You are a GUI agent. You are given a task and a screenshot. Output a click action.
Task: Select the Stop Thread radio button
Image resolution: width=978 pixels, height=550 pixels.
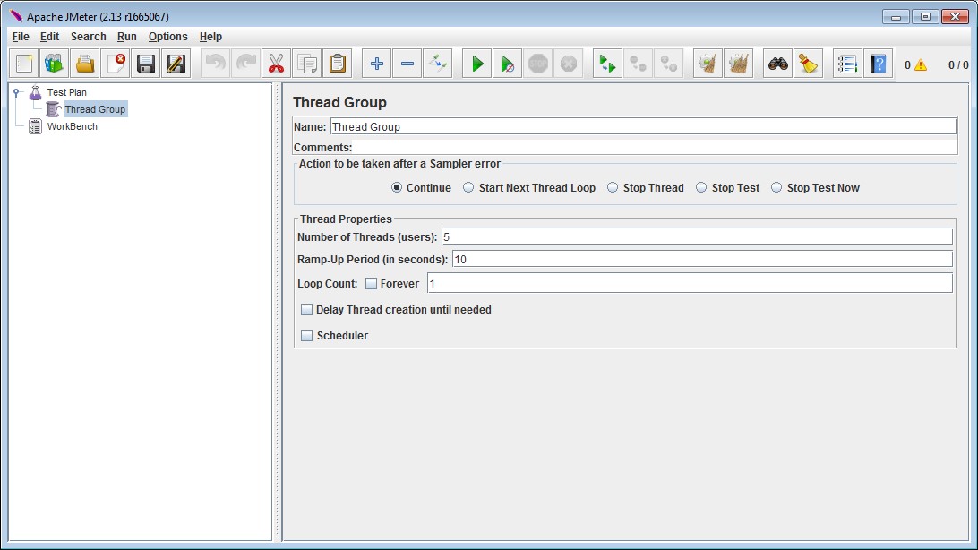pos(613,188)
